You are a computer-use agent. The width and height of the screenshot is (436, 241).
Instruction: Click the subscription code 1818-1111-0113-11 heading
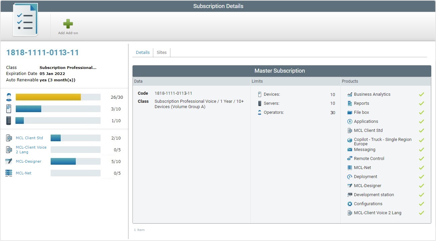(x=42, y=52)
